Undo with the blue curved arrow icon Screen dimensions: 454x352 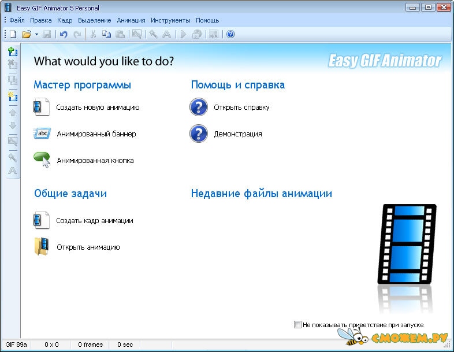tap(64, 35)
